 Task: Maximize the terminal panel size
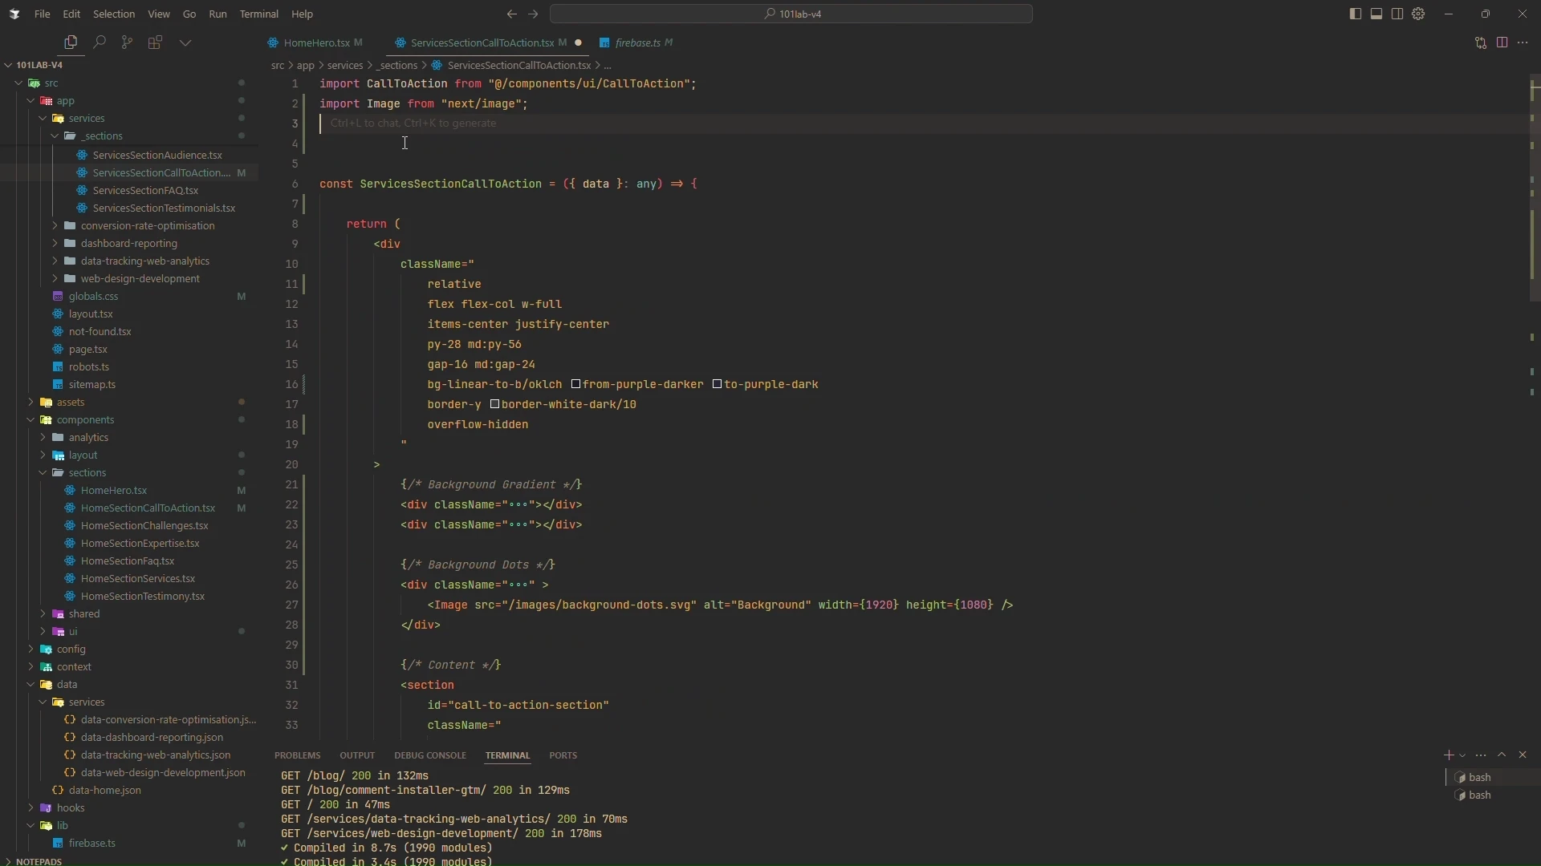[x=1502, y=755]
